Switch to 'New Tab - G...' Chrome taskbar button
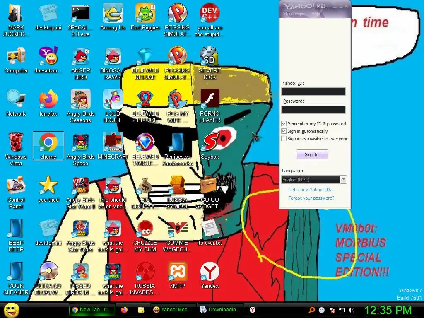This screenshot has width=424, height=318. [x=92, y=310]
